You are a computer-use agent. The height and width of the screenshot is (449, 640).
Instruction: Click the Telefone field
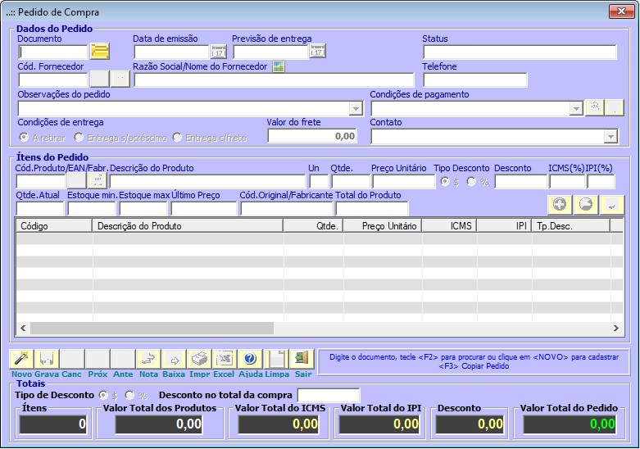(475, 79)
